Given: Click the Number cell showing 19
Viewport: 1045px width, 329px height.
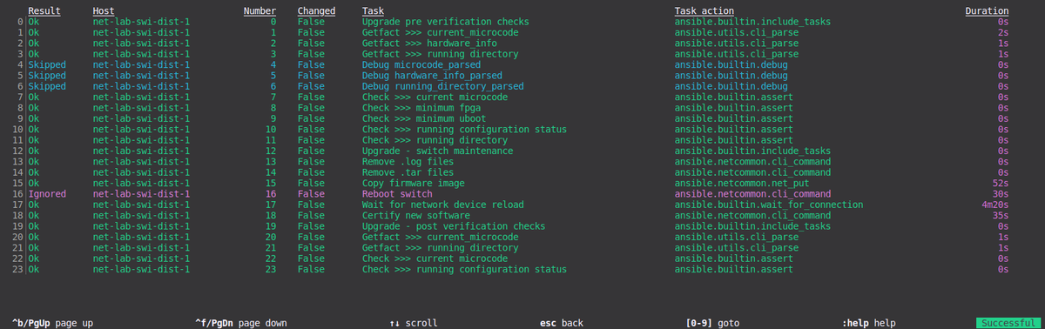Looking at the screenshot, I should click(x=271, y=226).
